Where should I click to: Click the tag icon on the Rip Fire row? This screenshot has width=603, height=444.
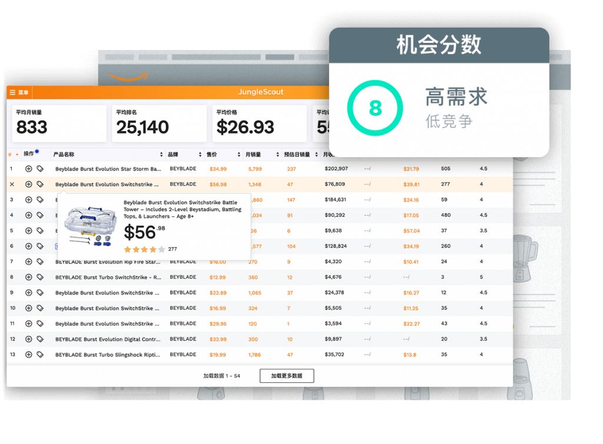40,261
